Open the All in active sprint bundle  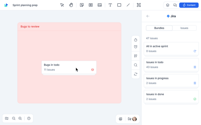[171, 49]
